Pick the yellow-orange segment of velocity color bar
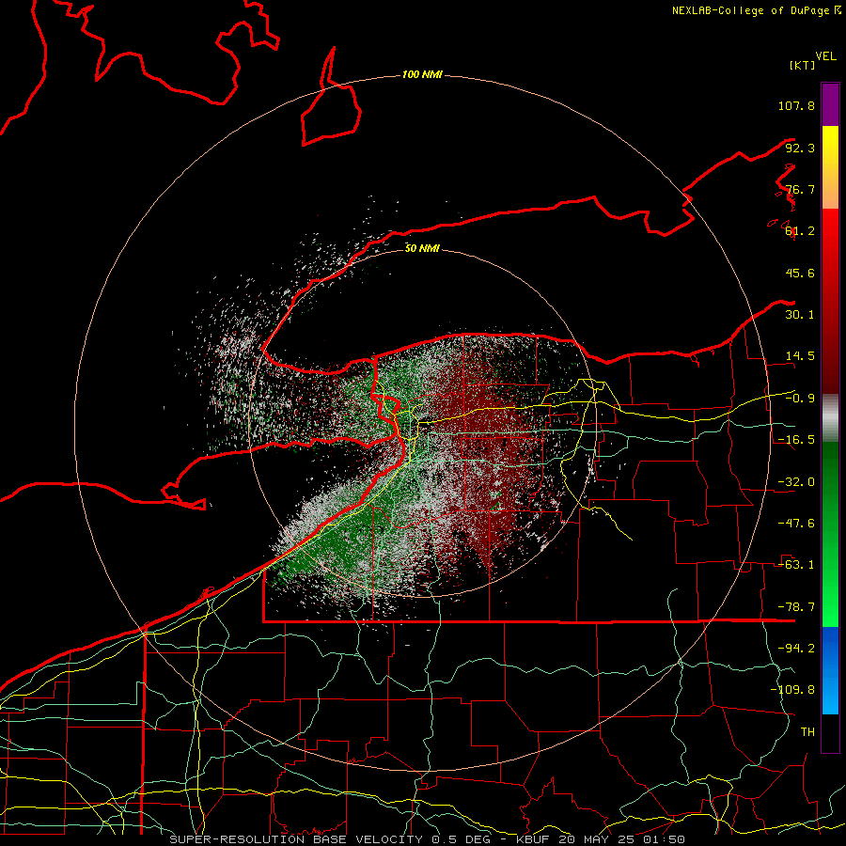 [830, 167]
